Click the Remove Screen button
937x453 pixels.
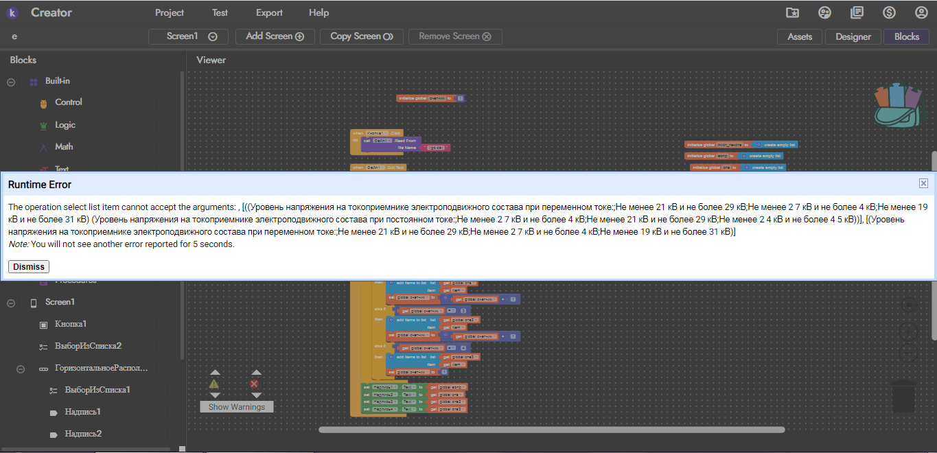[x=455, y=36]
